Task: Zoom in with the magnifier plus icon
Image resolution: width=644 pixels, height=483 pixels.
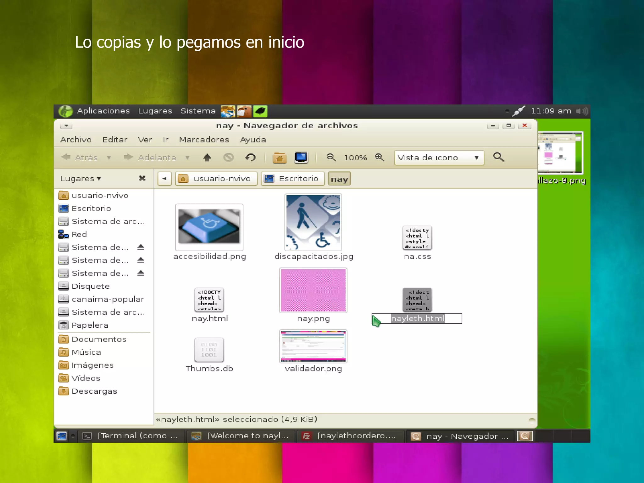Action: coord(380,157)
